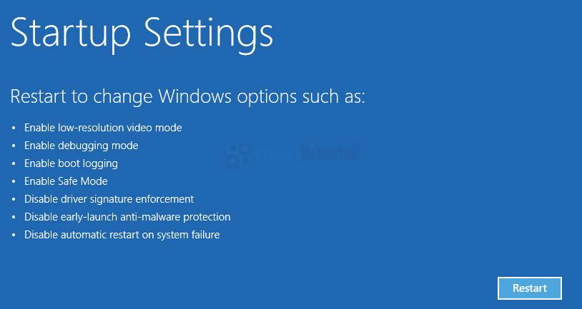Select 'Disable early-launch anti-malware protection' text
The image size is (582, 309).
click(127, 217)
